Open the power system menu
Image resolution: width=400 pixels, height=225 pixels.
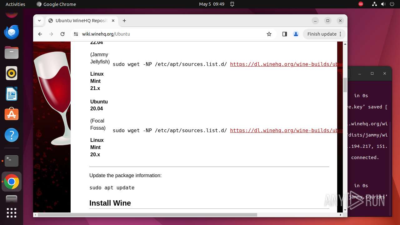point(392,4)
